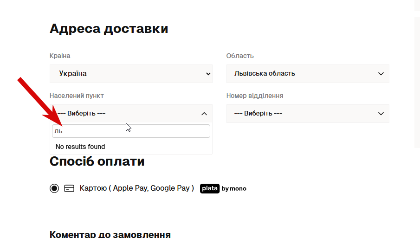Open the Номер відділення Виберіть dropdown
This screenshot has height=238, width=420.
click(307, 114)
